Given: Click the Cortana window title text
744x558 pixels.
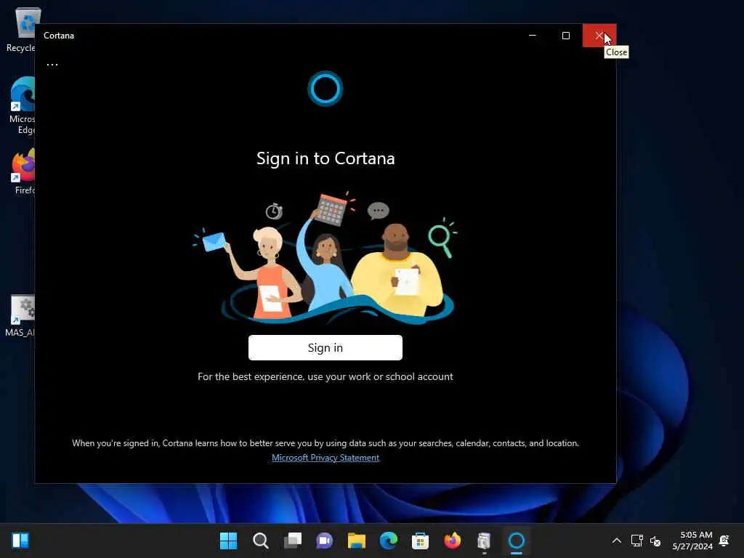Looking at the screenshot, I should click(x=59, y=36).
